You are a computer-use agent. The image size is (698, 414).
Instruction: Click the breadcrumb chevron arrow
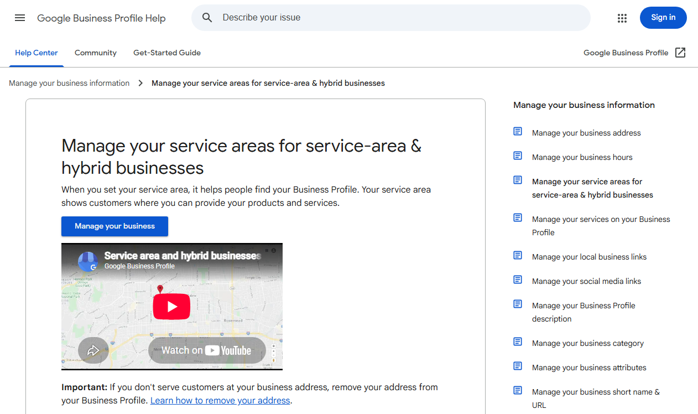point(140,83)
